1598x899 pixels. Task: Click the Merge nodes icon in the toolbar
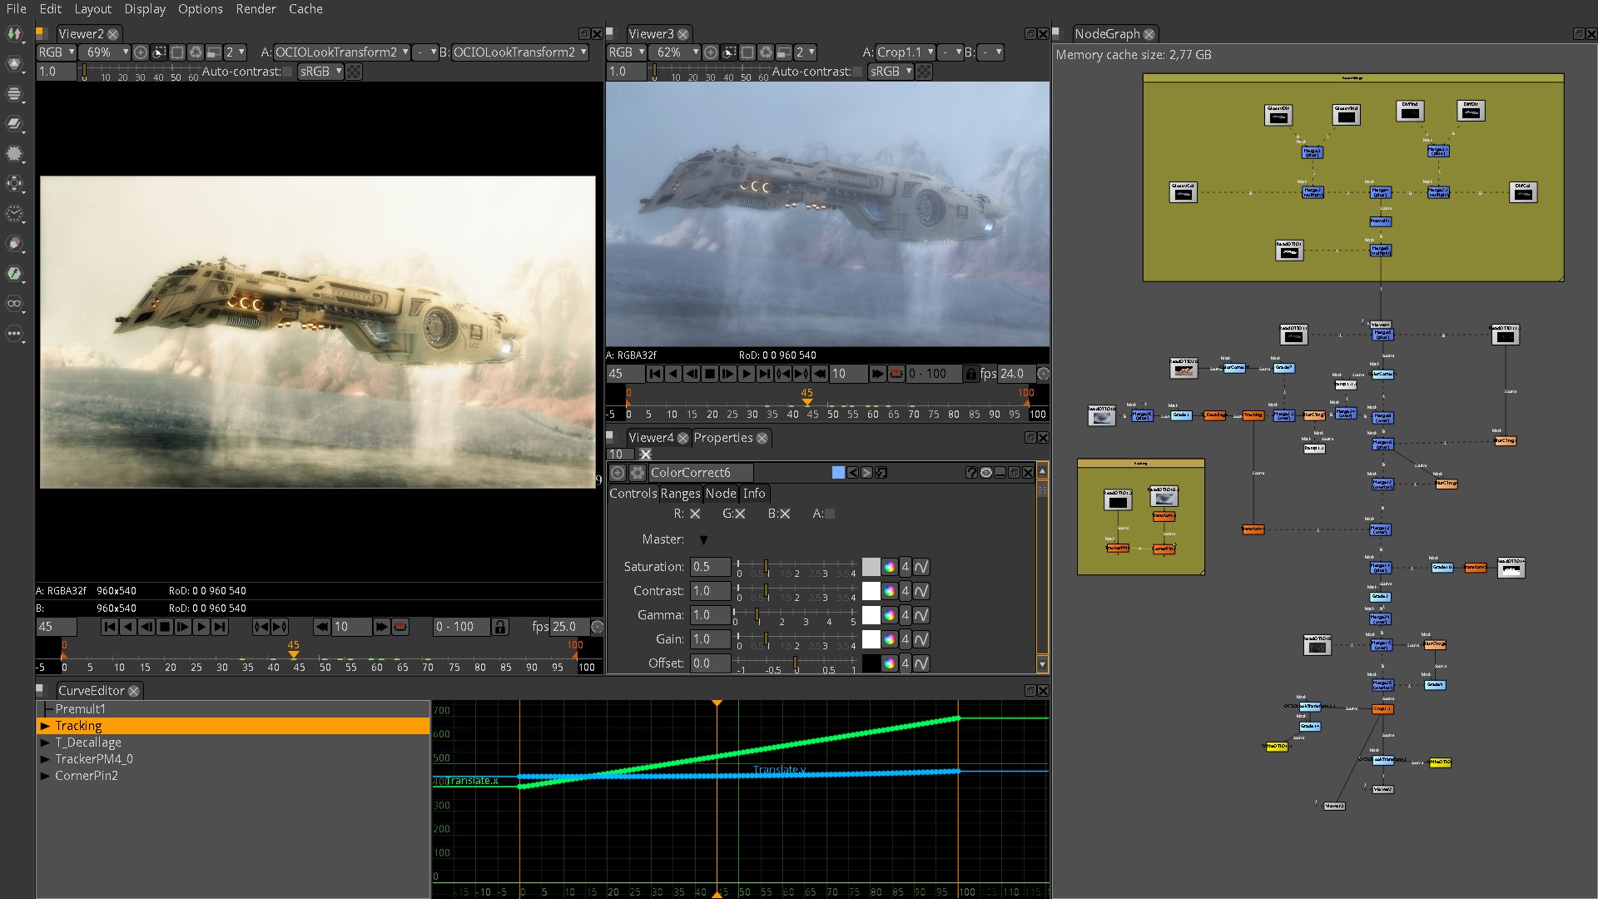[15, 124]
